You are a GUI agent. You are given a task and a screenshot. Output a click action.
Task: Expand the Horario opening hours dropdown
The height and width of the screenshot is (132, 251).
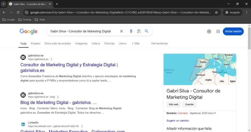(x=215, y=113)
